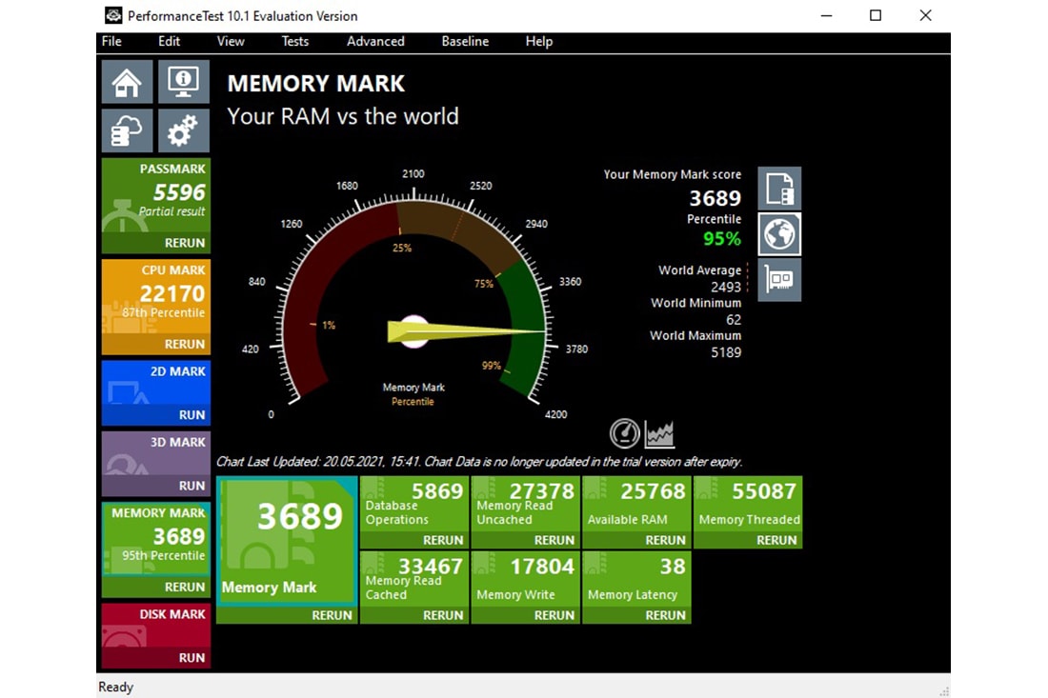Open the Tests menu

click(294, 42)
